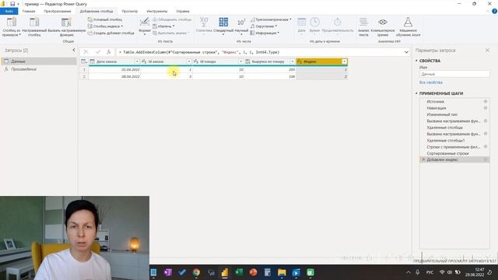Close the 'Параметры запроса' pane

point(488,50)
